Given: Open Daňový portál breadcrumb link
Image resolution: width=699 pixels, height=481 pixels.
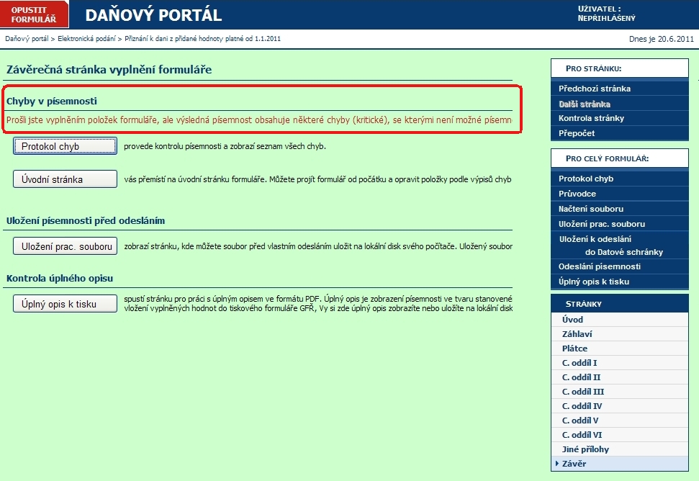Looking at the screenshot, I should click(27, 39).
